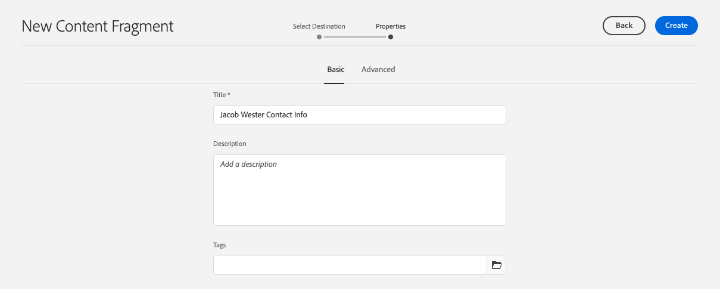
Task: Click the required asterisk beside Title
Action: point(229,95)
